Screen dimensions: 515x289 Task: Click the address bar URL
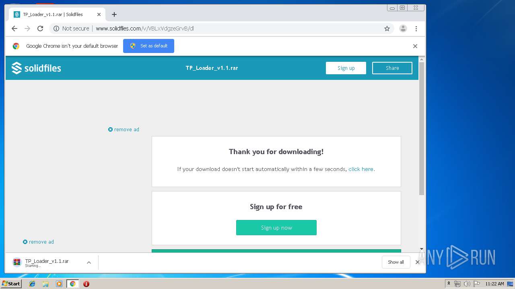pyautogui.click(x=145, y=28)
